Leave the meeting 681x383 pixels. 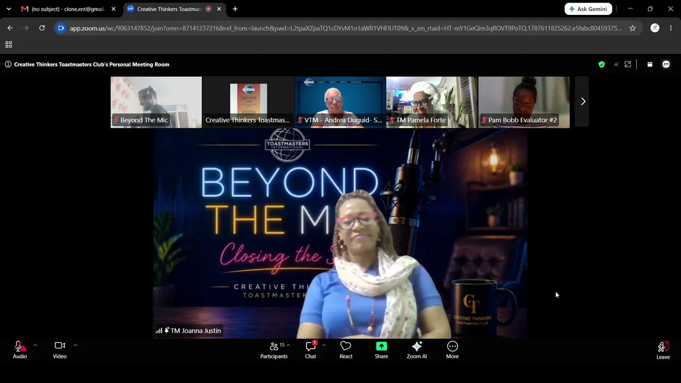(663, 351)
